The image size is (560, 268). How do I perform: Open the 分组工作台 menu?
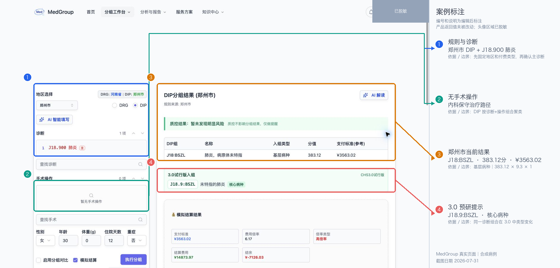(117, 12)
